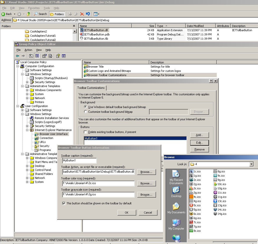Select Browser User Interface in the tree

53,134
